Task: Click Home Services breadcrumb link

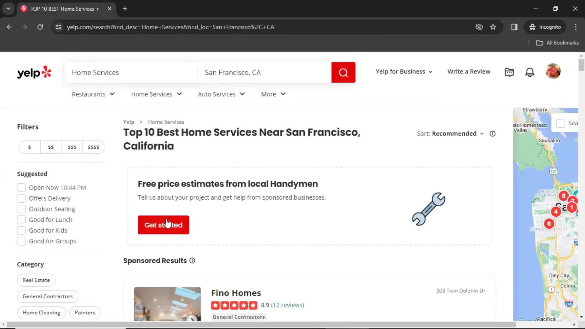Action: coord(166,122)
